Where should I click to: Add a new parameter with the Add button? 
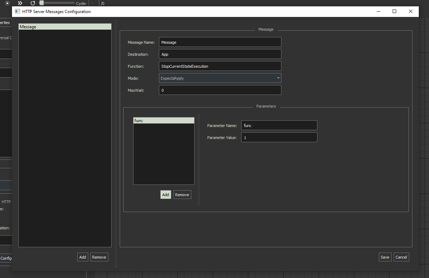(x=166, y=194)
